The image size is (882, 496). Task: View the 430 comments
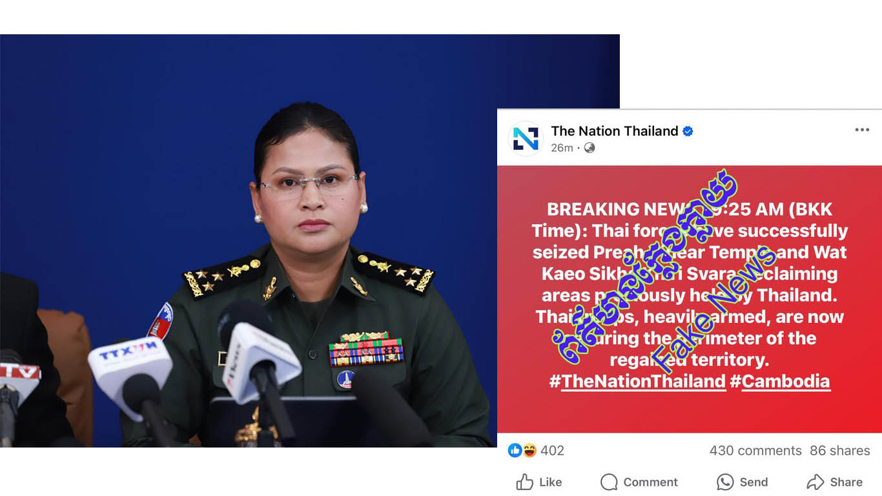755,450
